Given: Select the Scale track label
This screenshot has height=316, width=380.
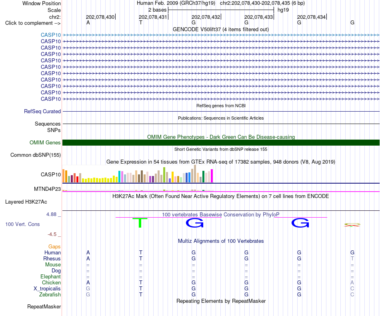Looking at the screenshot, I should point(54,10).
